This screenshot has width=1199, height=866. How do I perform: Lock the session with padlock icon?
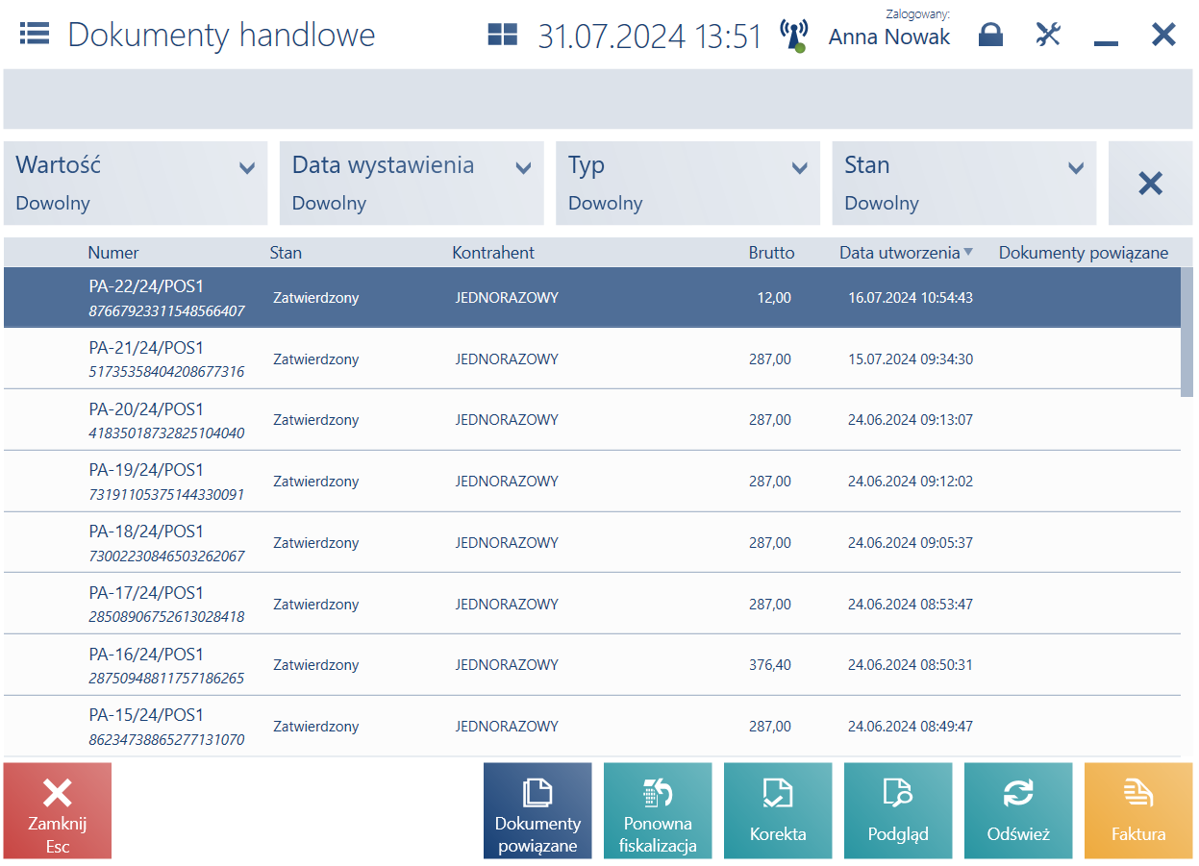(990, 36)
